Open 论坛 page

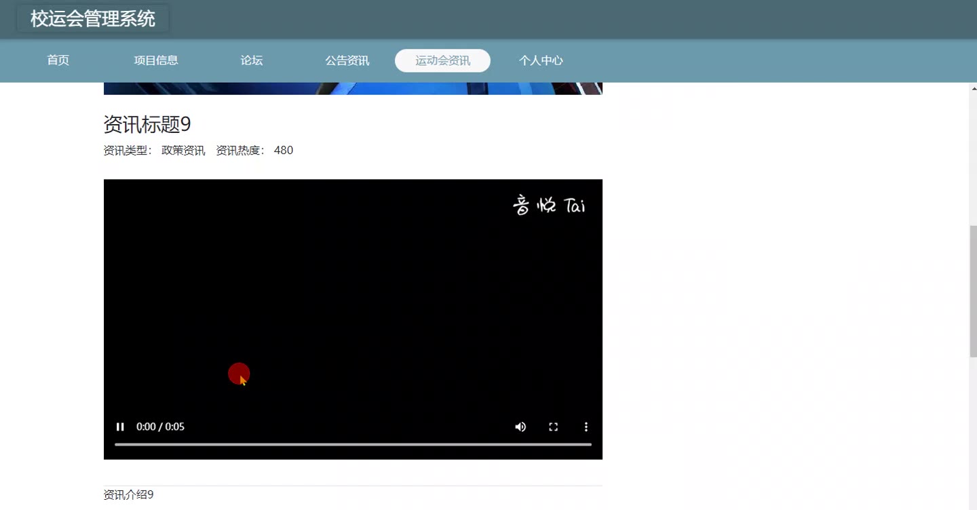252,60
